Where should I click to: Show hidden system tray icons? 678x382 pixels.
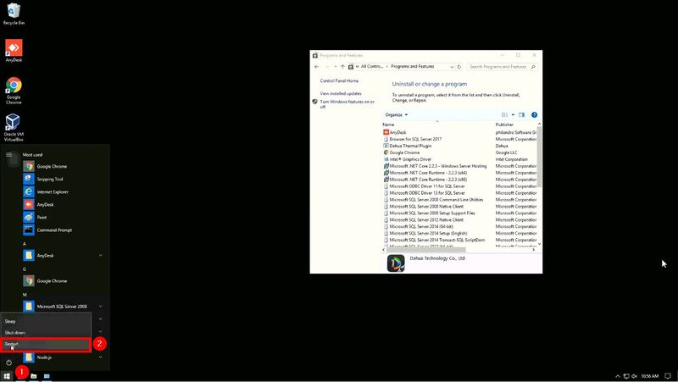click(618, 376)
